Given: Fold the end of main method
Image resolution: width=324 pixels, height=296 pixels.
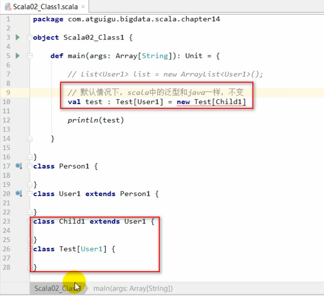Looking at the screenshot, I should coord(30,139).
